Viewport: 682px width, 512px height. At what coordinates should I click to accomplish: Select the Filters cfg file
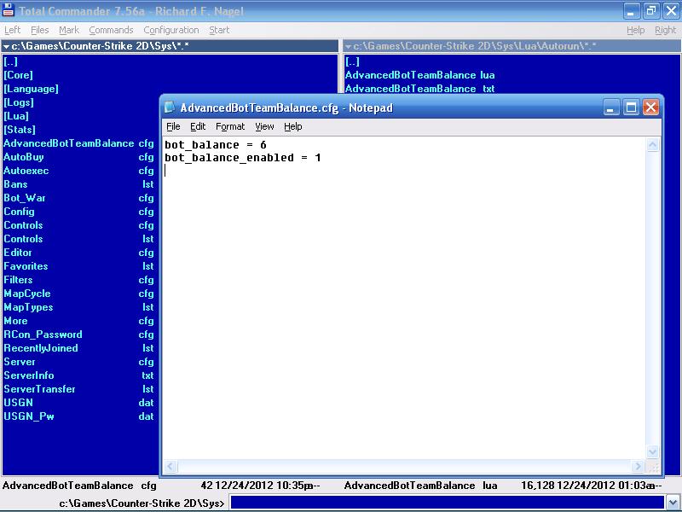78,280
